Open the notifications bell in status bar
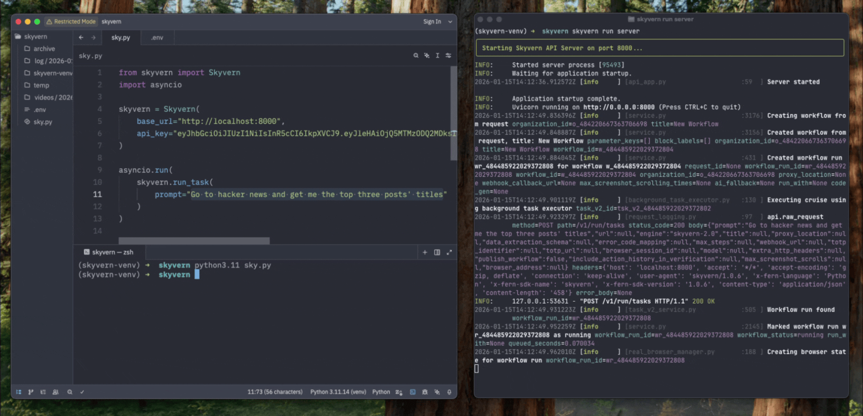 click(449, 392)
